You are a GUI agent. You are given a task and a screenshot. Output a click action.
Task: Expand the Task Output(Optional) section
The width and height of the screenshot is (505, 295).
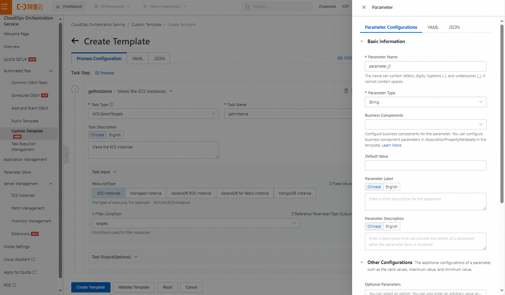point(135,257)
